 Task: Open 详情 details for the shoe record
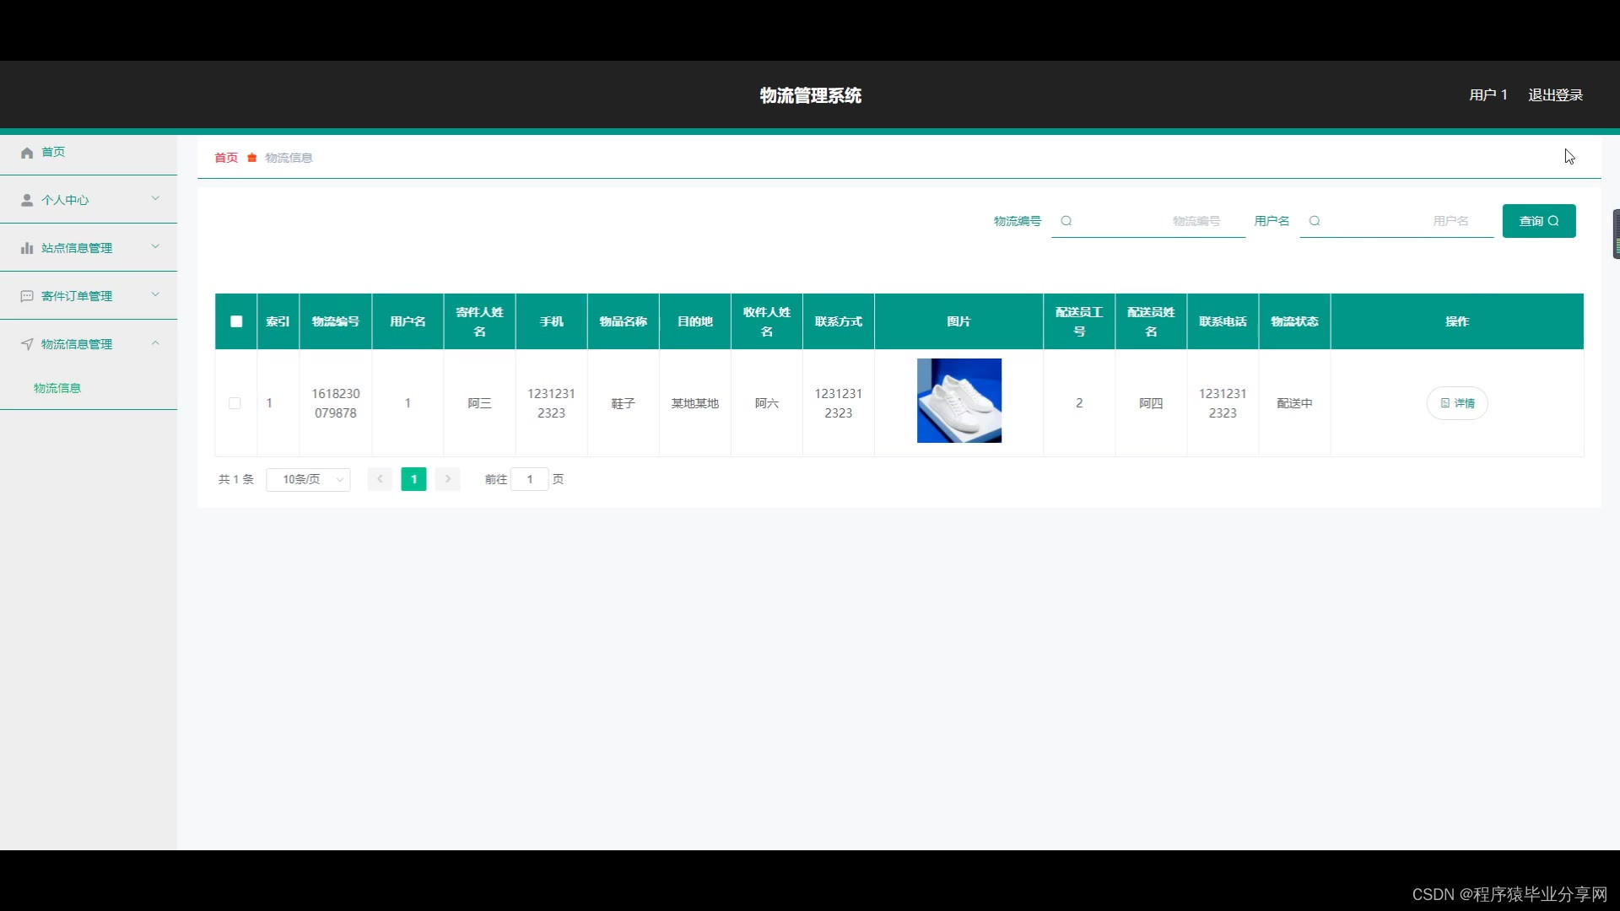pos(1456,403)
